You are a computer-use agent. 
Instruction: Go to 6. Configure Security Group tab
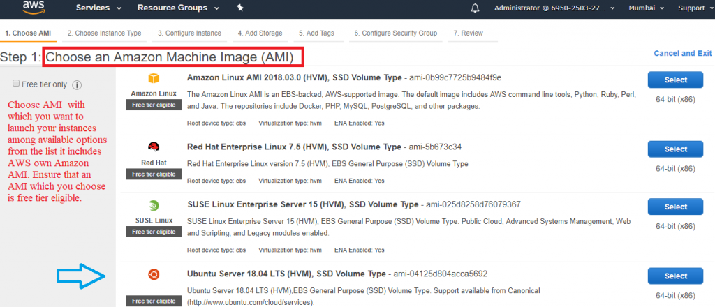coord(396,33)
